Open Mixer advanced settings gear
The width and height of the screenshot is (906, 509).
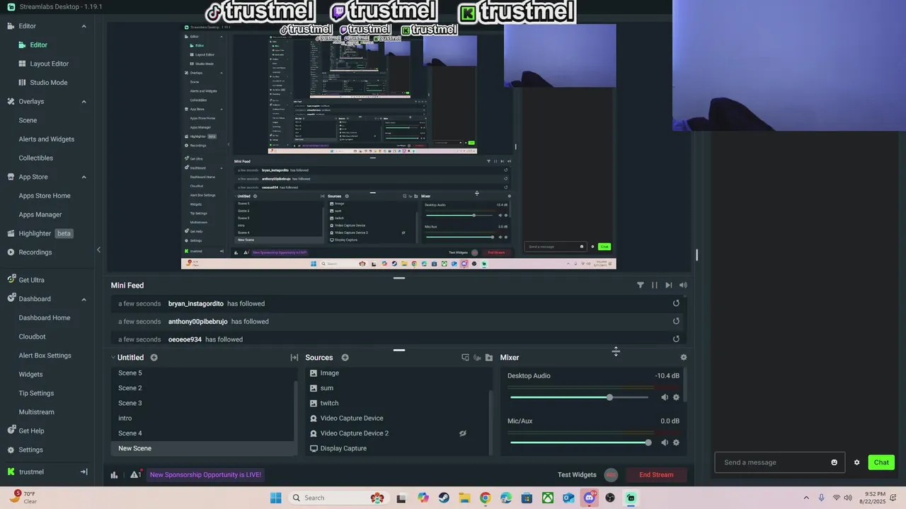pos(683,358)
